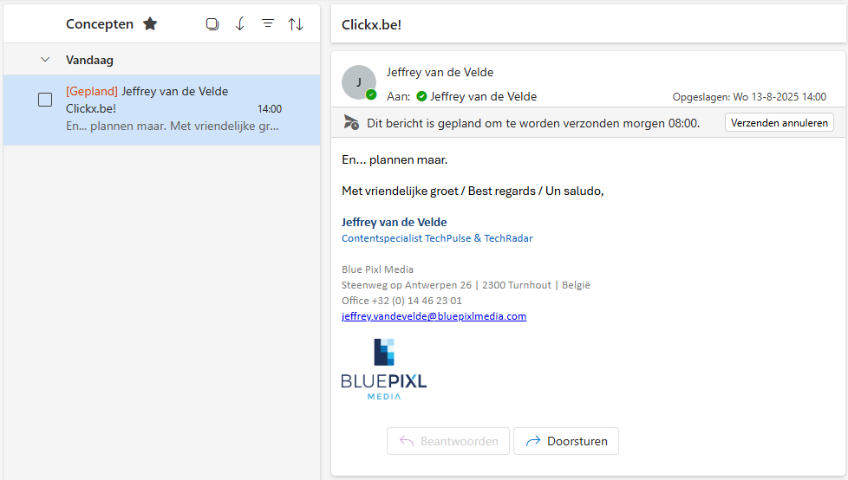Click the Blue Pixl Media logo image

384,370
